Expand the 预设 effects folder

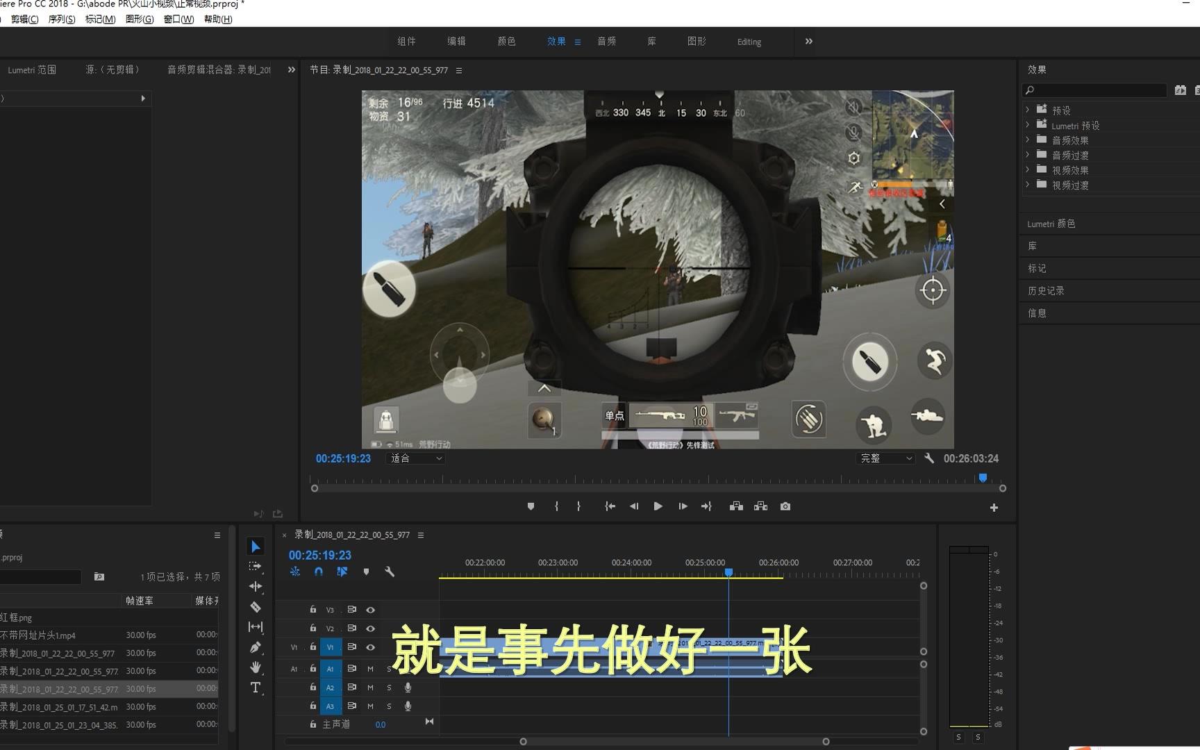1028,110
